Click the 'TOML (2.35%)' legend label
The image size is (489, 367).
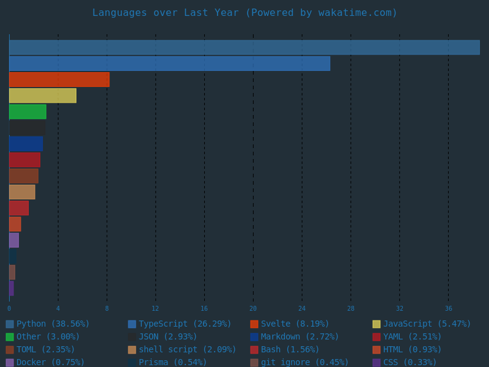[45, 350]
